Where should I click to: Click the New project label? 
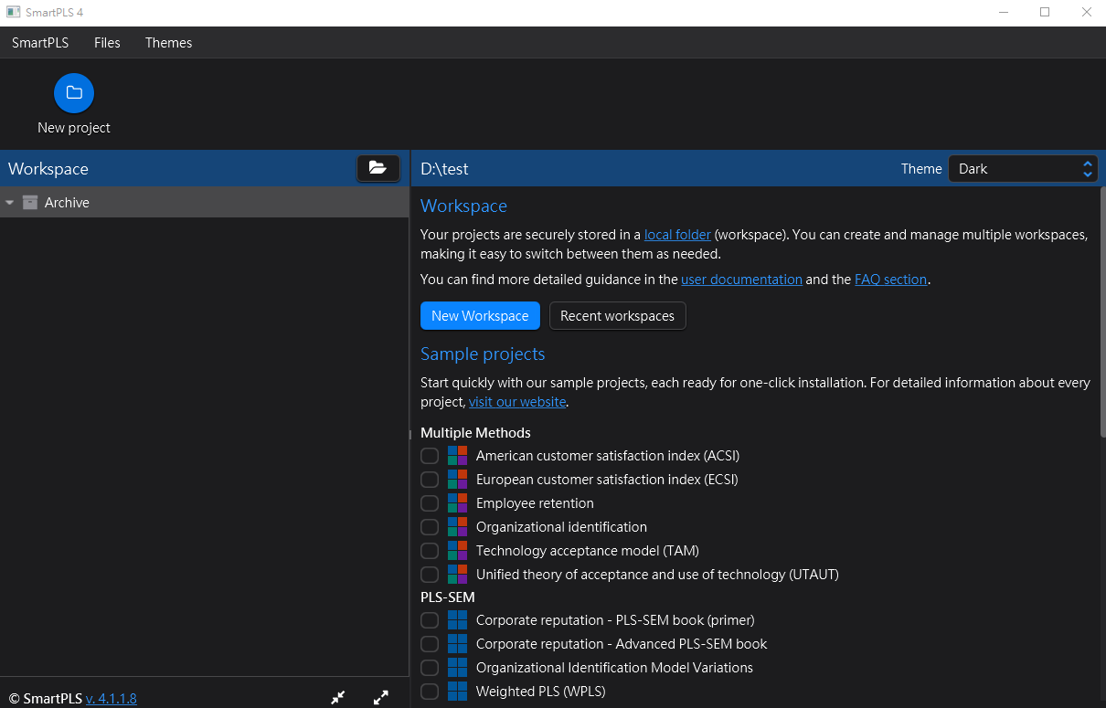(x=74, y=128)
